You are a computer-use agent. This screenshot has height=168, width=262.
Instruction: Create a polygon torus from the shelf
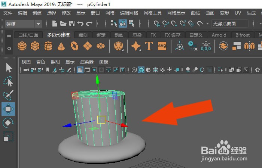click(74, 46)
